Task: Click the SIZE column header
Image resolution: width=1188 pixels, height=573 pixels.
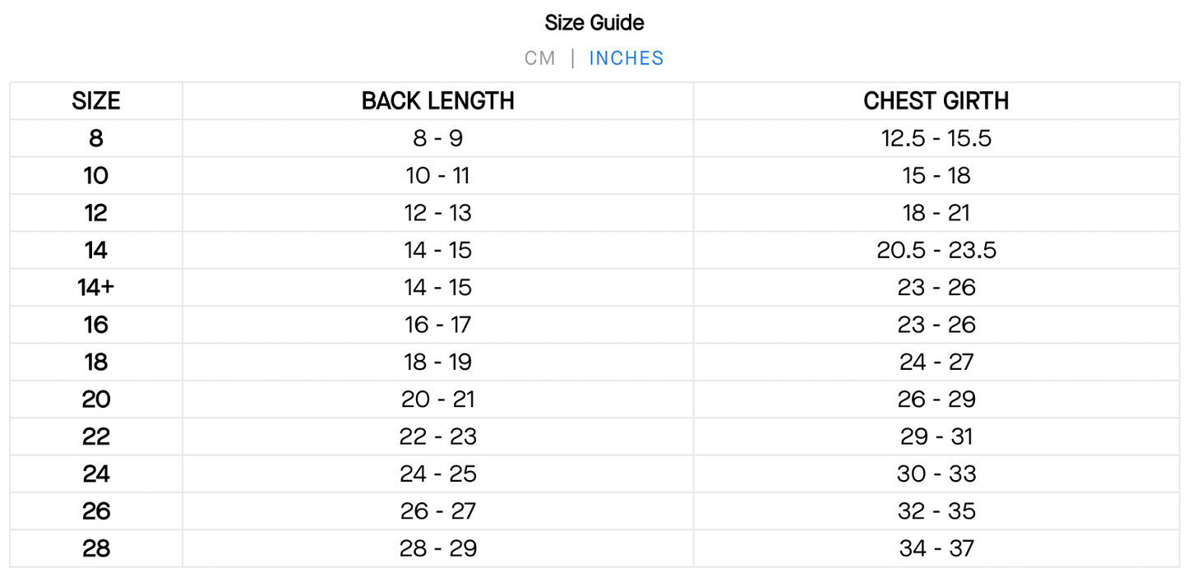Action: click(96, 101)
